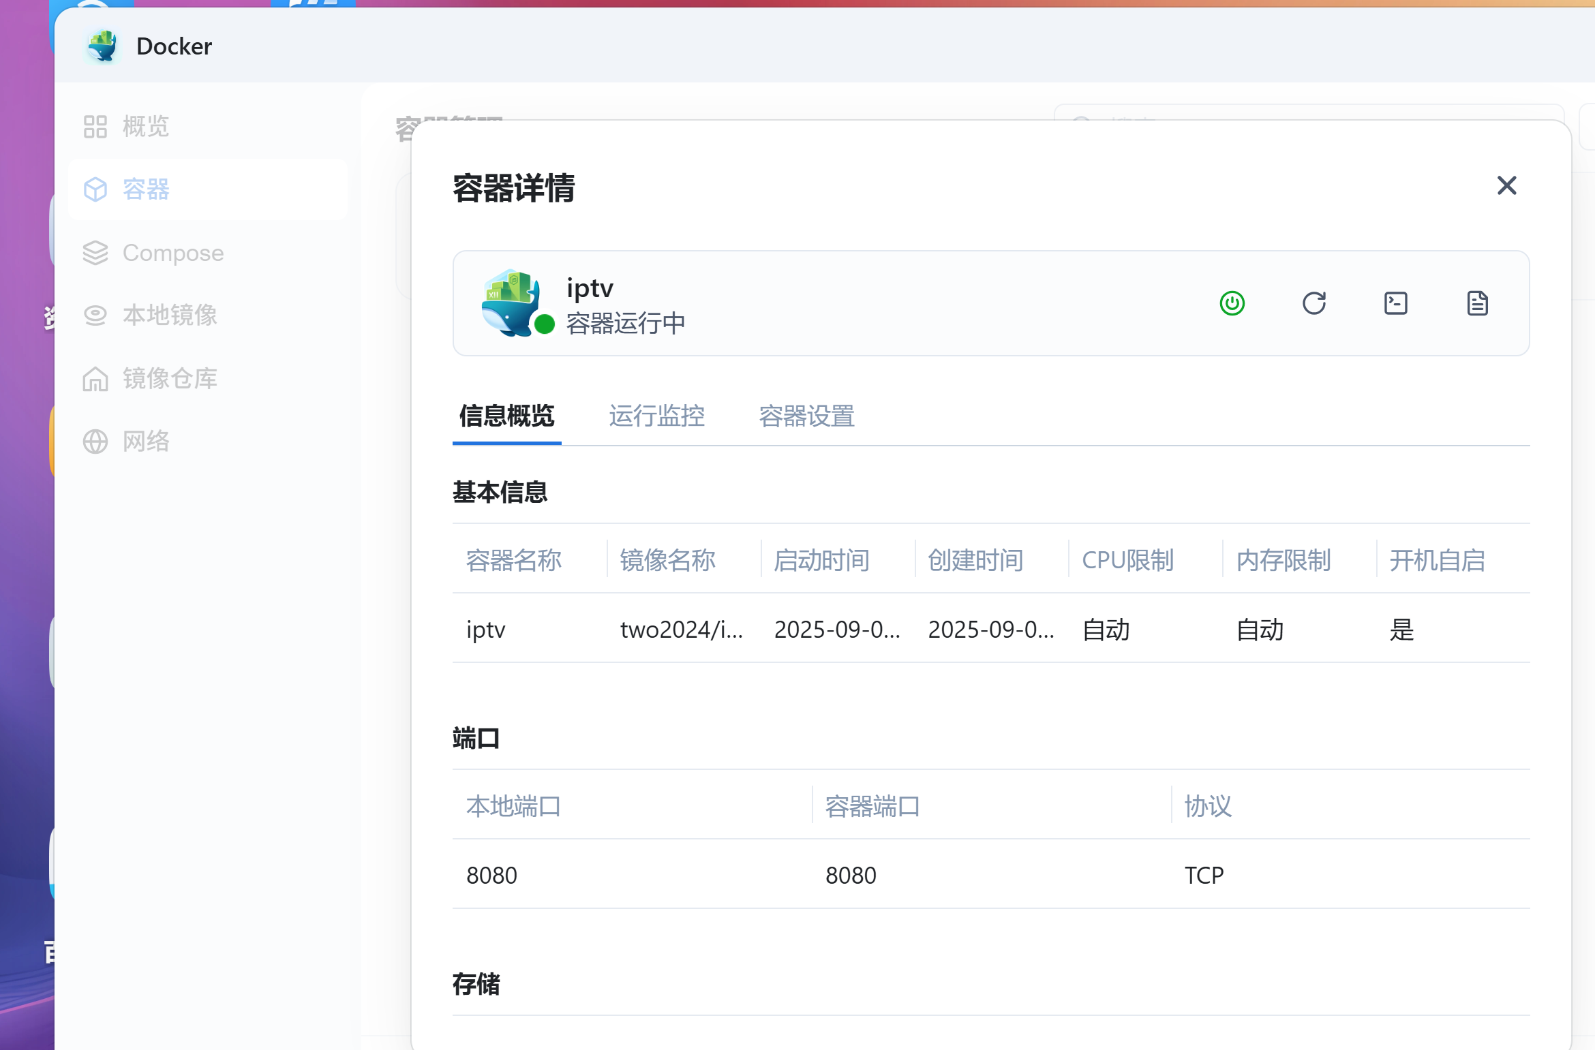Stop the iptv container using the power icon
The height and width of the screenshot is (1050, 1595).
point(1232,303)
